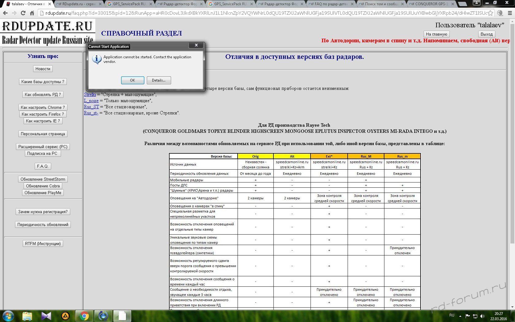
Task: Click the network tray icon
Action: pyautogui.click(x=475, y=316)
